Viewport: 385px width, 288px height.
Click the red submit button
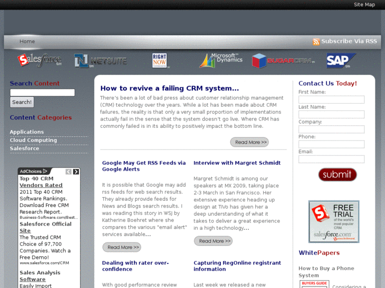click(x=337, y=174)
